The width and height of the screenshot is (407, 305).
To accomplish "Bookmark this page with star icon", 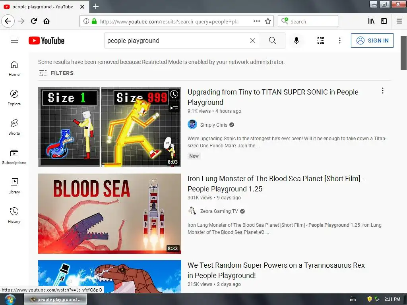I will tap(268, 21).
